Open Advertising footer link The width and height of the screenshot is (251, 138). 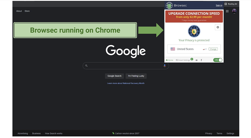click(x=23, y=133)
